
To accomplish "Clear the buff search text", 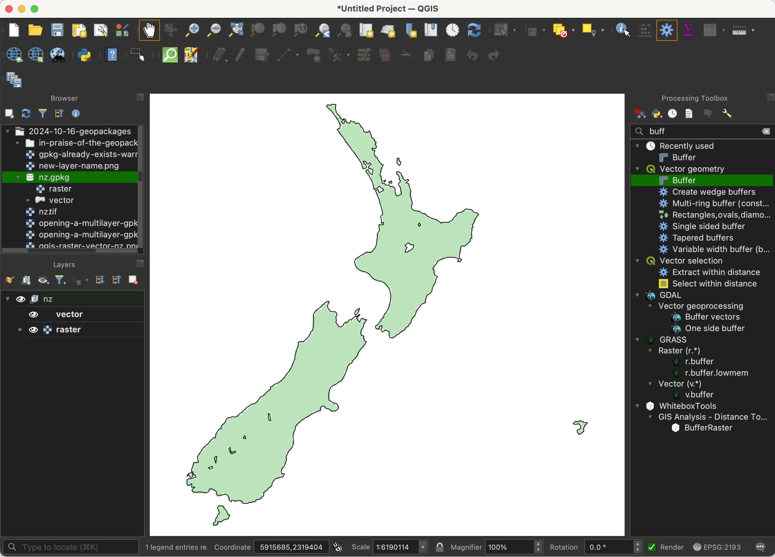I will [x=766, y=131].
